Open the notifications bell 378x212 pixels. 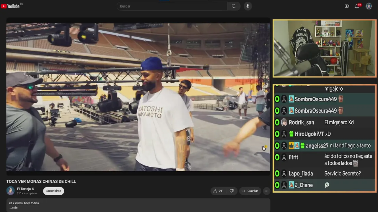tap(357, 6)
